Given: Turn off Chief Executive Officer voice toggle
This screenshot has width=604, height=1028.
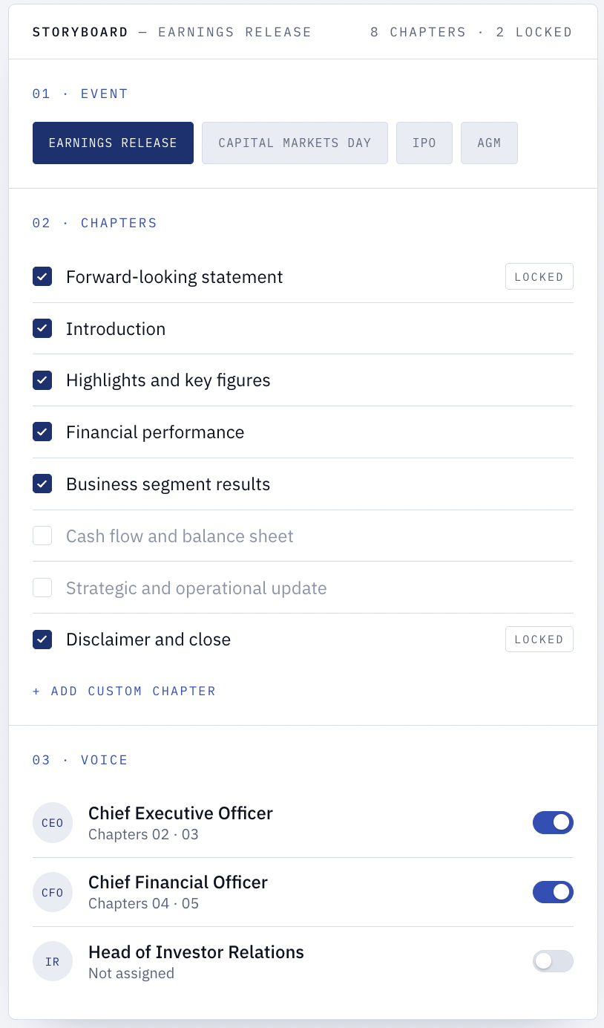Looking at the screenshot, I should click(x=553, y=823).
